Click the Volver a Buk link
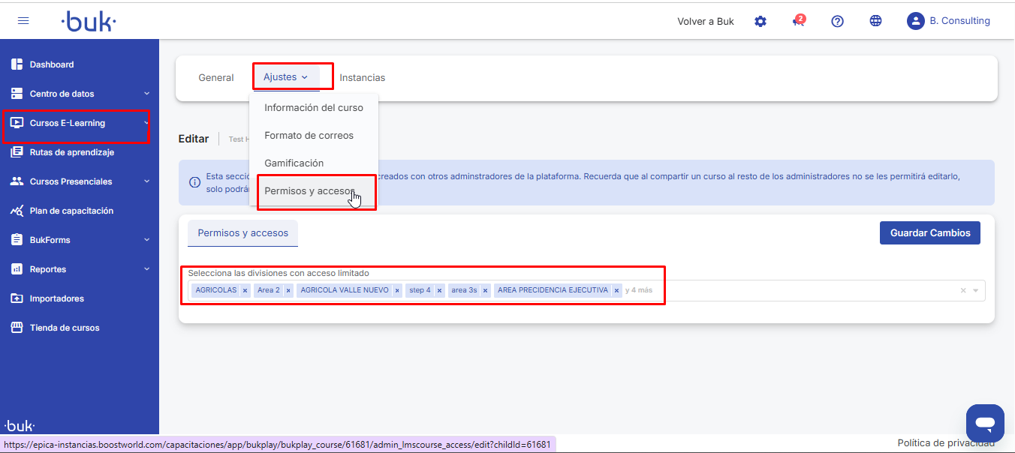Image resolution: width=1015 pixels, height=453 pixels. (705, 21)
